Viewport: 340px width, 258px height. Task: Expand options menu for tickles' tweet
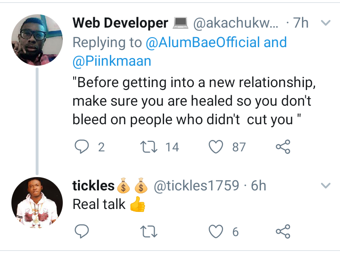(326, 185)
